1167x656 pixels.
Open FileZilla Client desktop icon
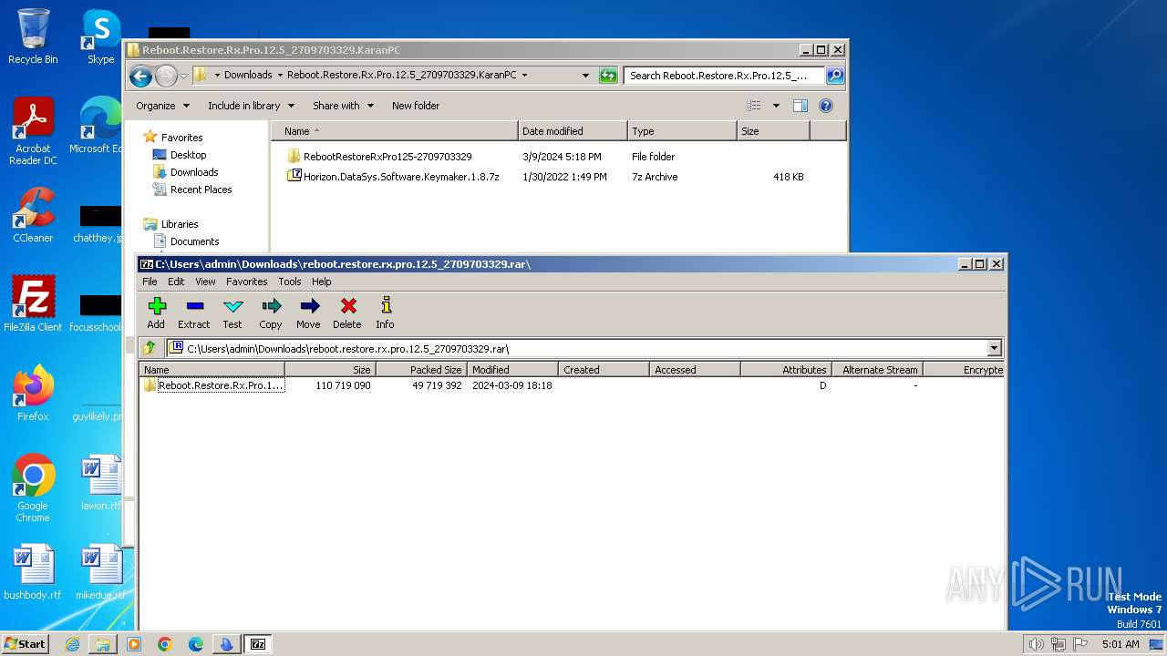coord(33,304)
